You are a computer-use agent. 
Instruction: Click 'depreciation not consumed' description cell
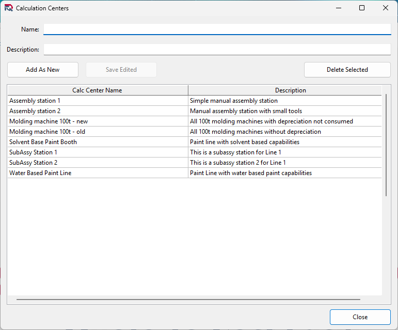(x=285, y=121)
